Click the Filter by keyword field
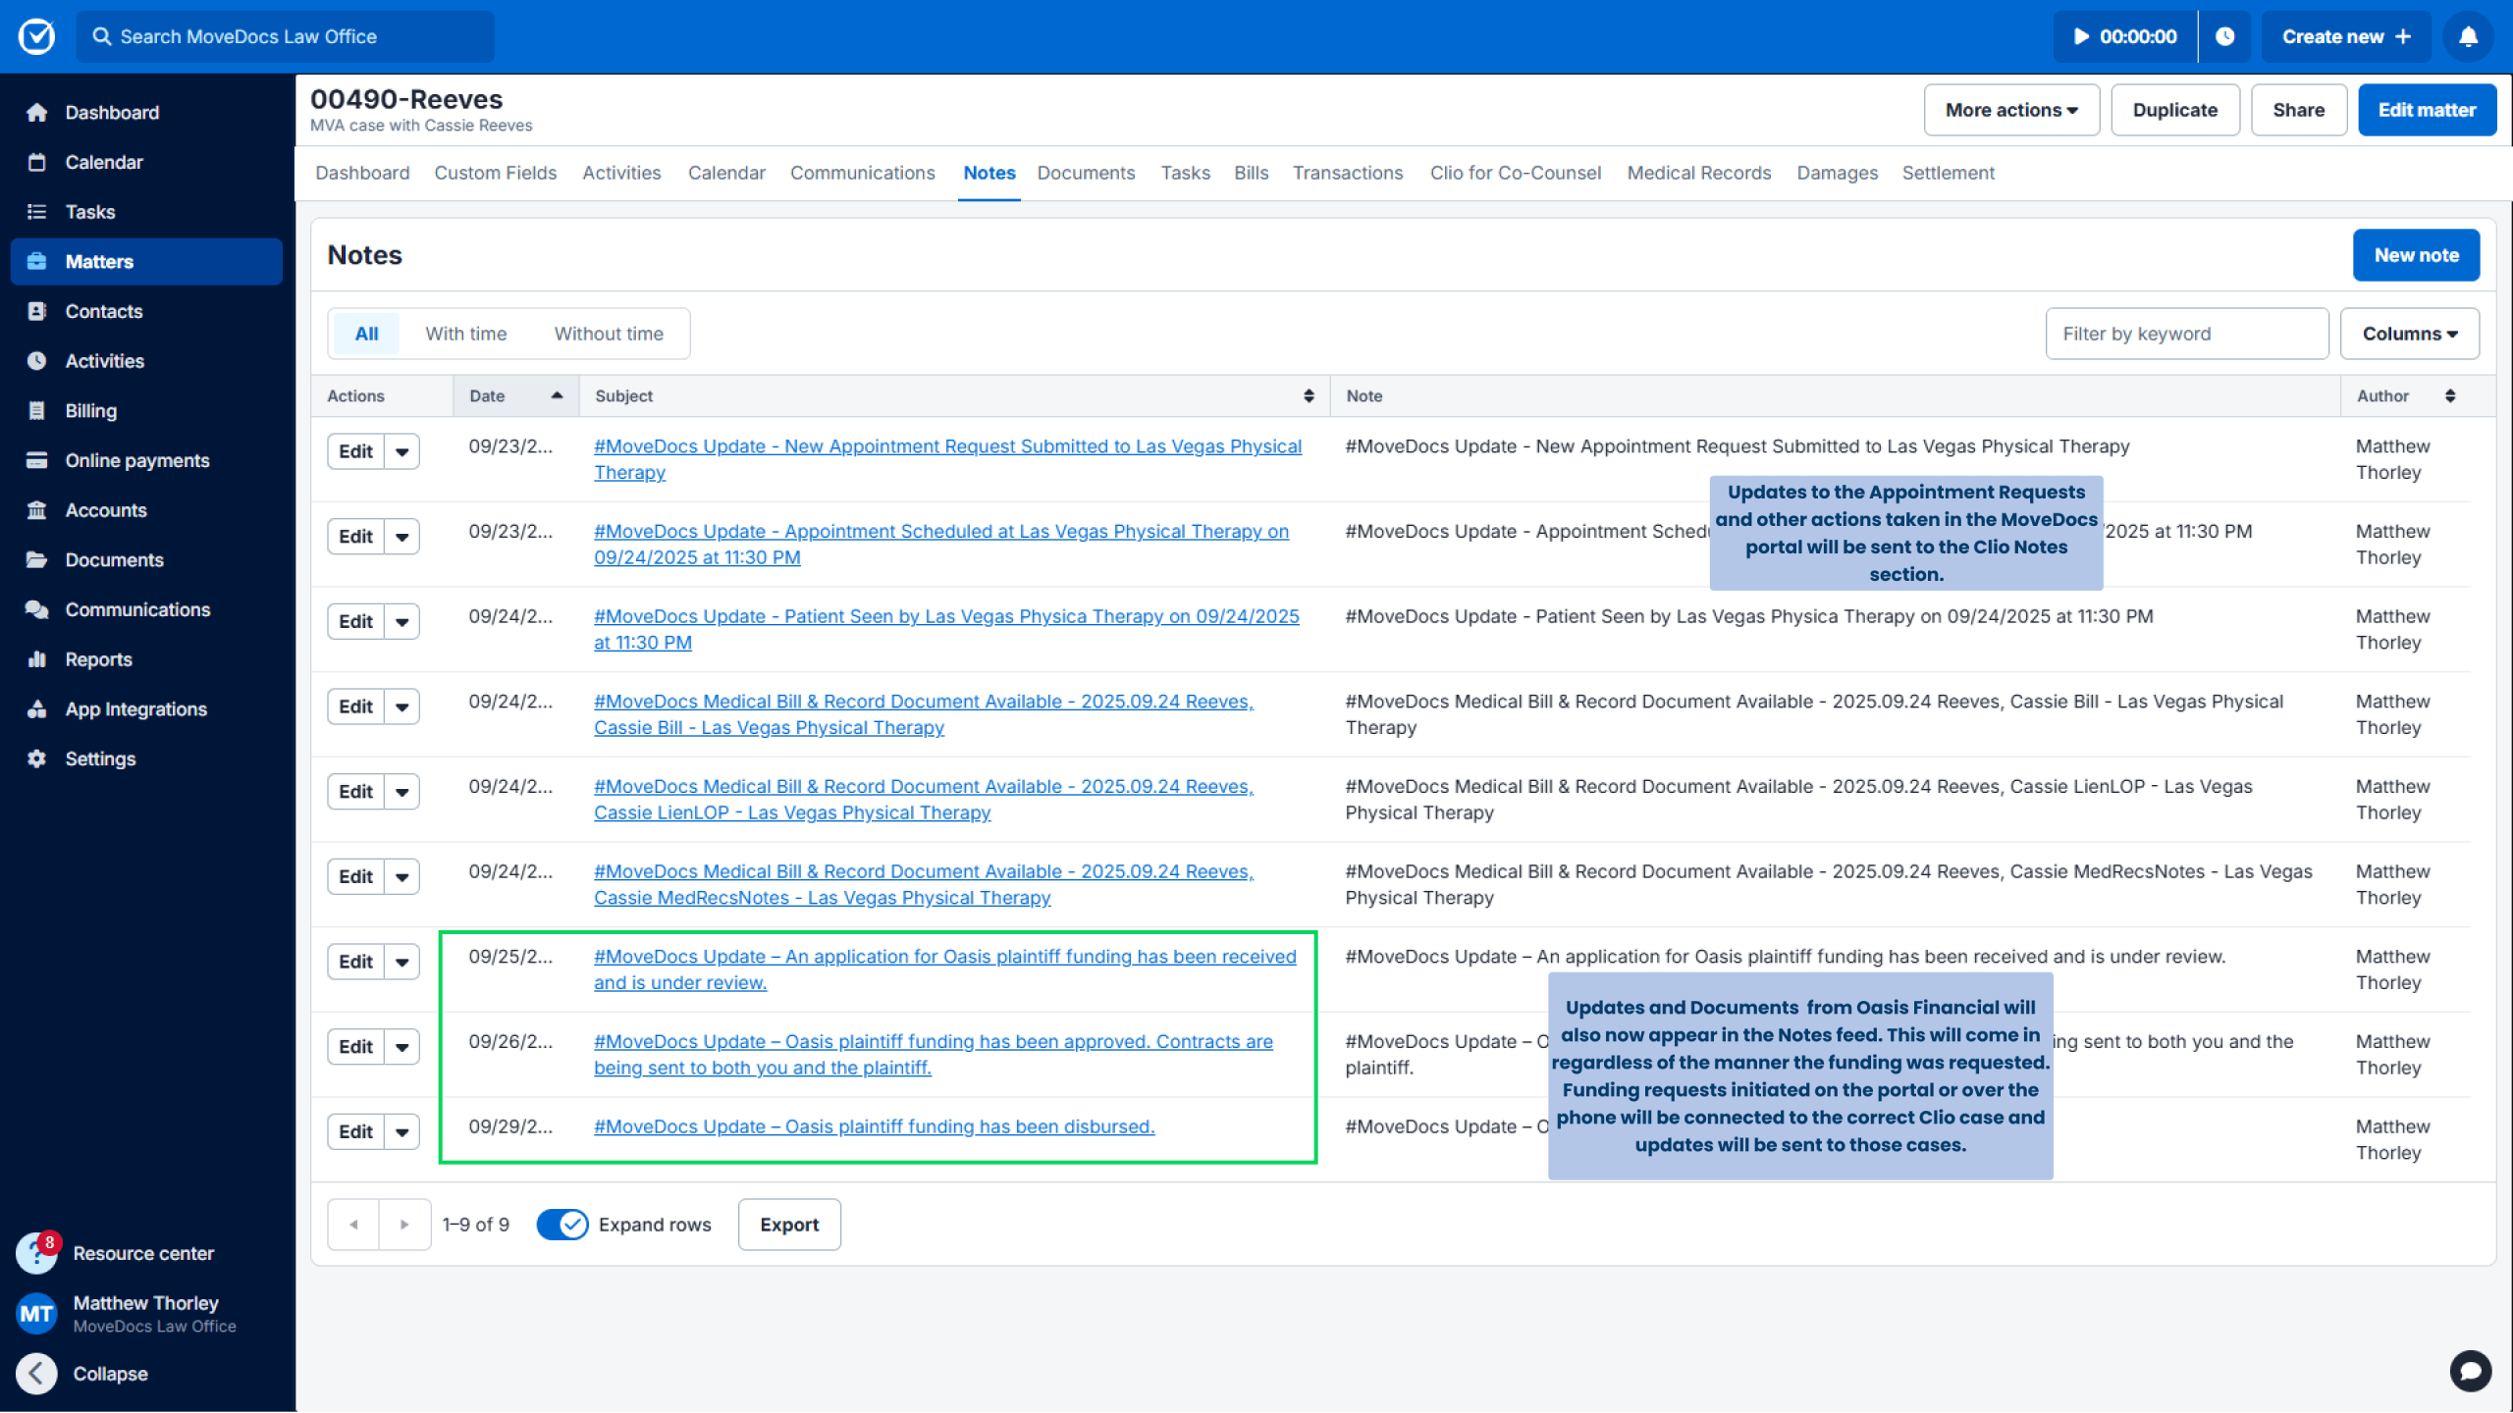The height and width of the screenshot is (1413, 2513). pyautogui.click(x=2187, y=334)
